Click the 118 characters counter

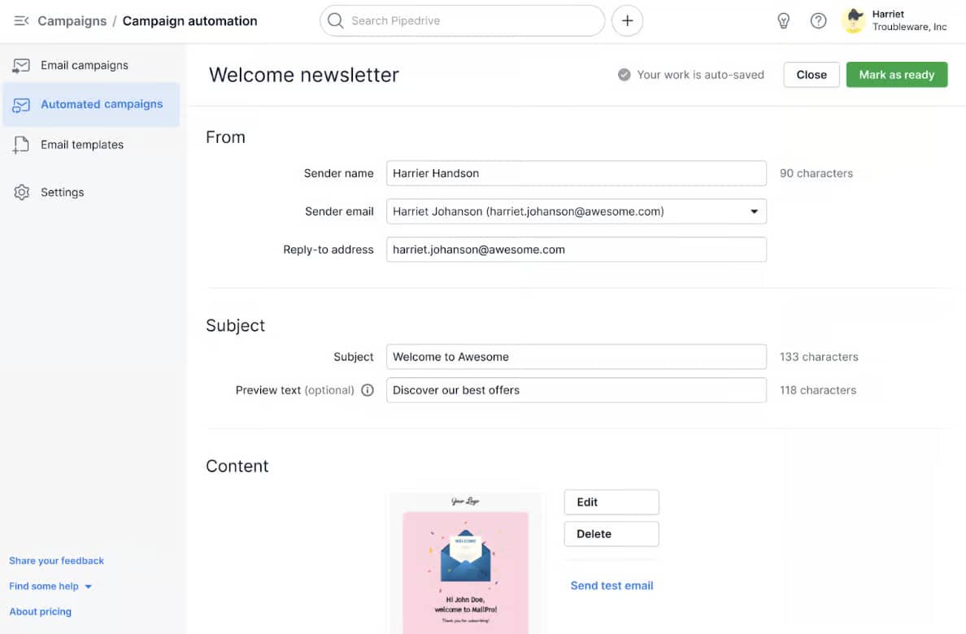[x=818, y=390]
